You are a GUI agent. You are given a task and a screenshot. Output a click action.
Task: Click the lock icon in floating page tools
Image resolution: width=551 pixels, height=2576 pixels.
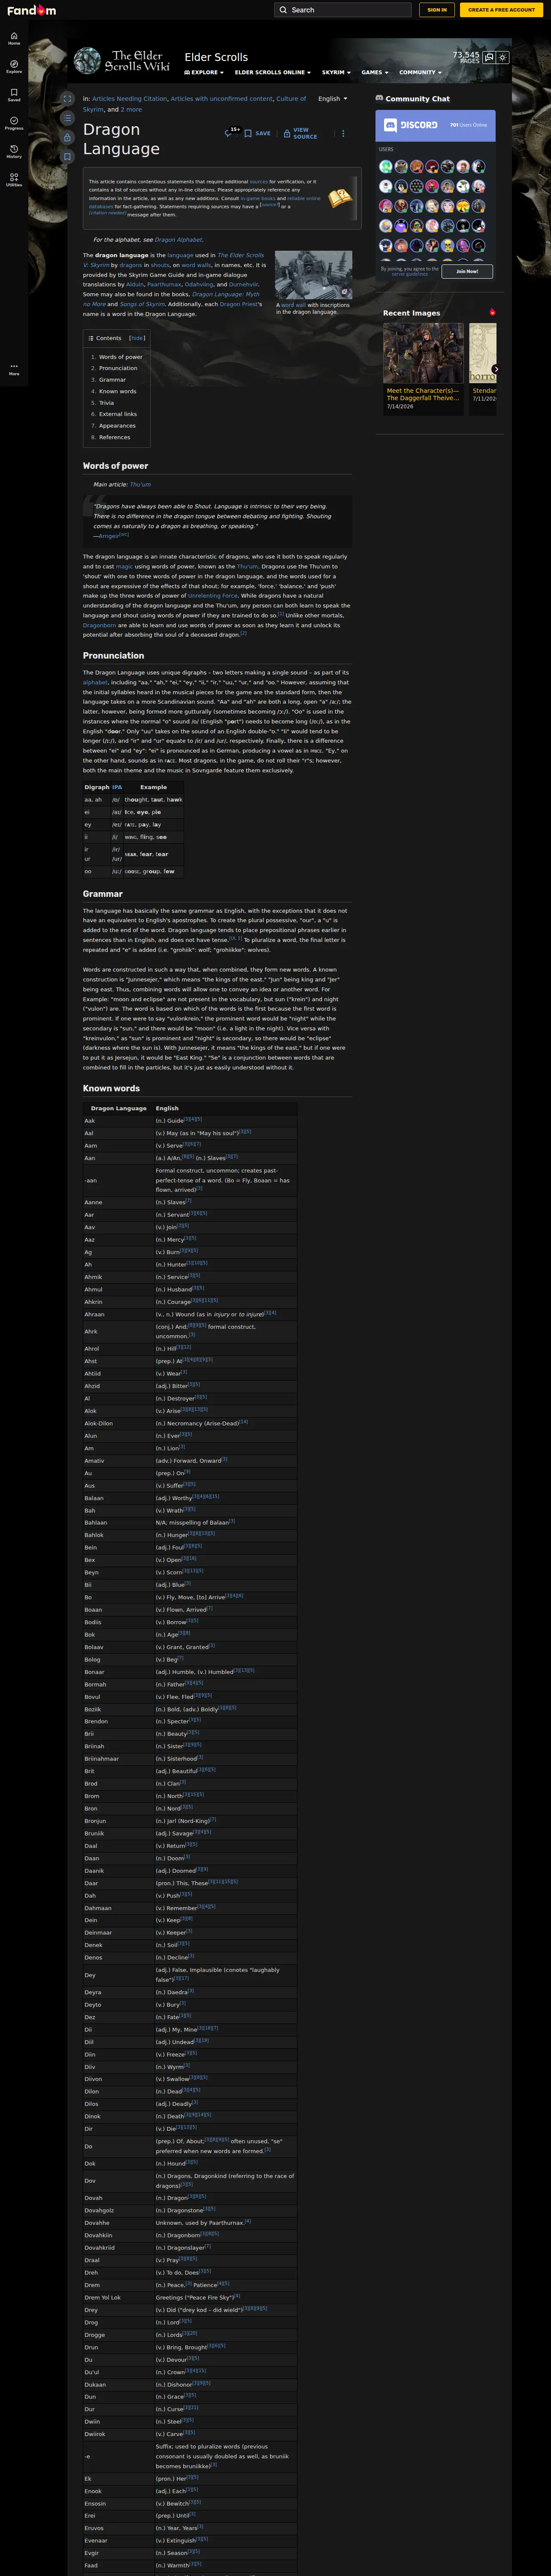click(x=67, y=137)
